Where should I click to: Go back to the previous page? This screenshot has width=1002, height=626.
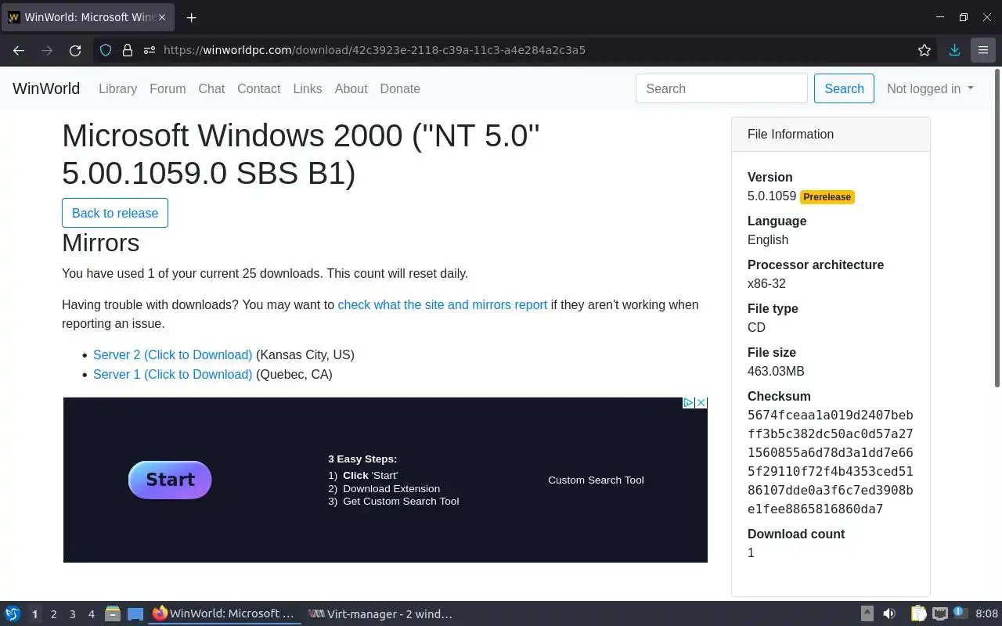19,50
